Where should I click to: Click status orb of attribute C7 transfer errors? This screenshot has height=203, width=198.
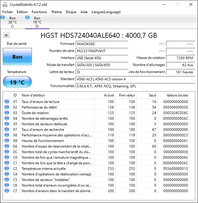coord(7,191)
